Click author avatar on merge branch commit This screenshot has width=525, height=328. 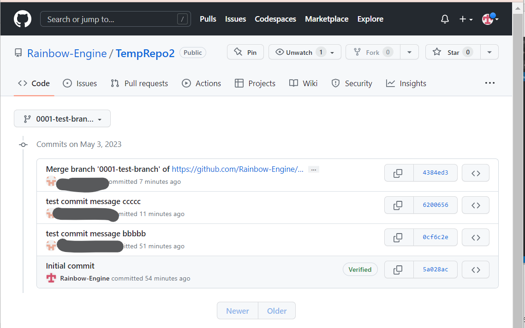point(51,181)
